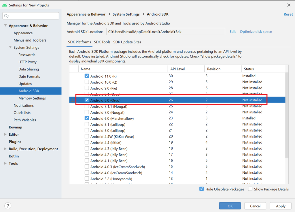Click the download icon beside Android 8.0 row
Image resolution: width=295 pixels, height=212 pixels.
point(73,100)
